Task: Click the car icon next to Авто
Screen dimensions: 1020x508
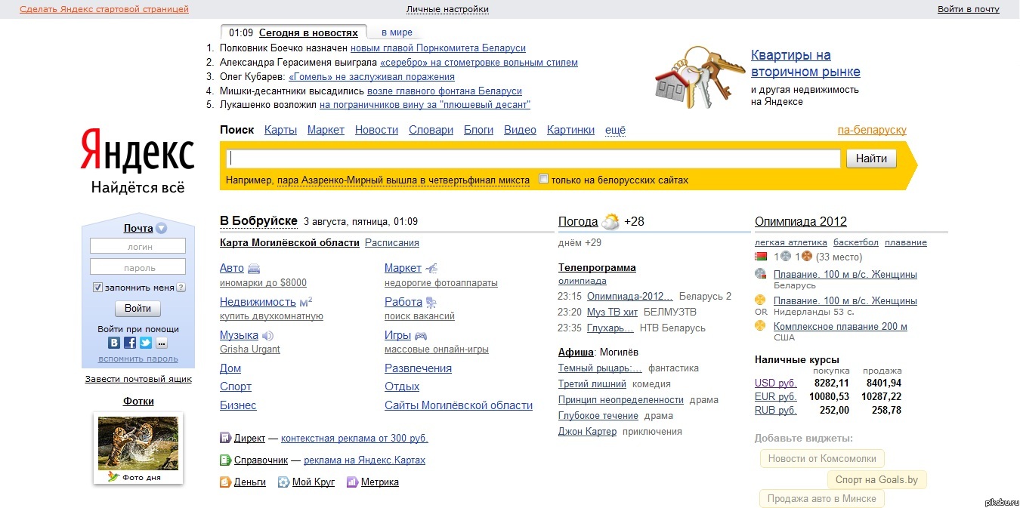Action: (x=254, y=269)
